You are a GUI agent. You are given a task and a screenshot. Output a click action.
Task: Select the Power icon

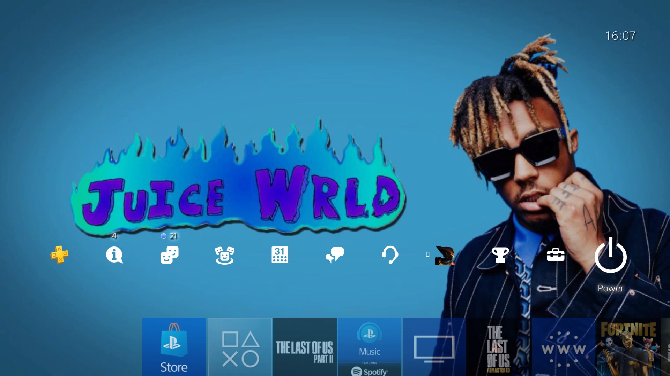pos(611,255)
